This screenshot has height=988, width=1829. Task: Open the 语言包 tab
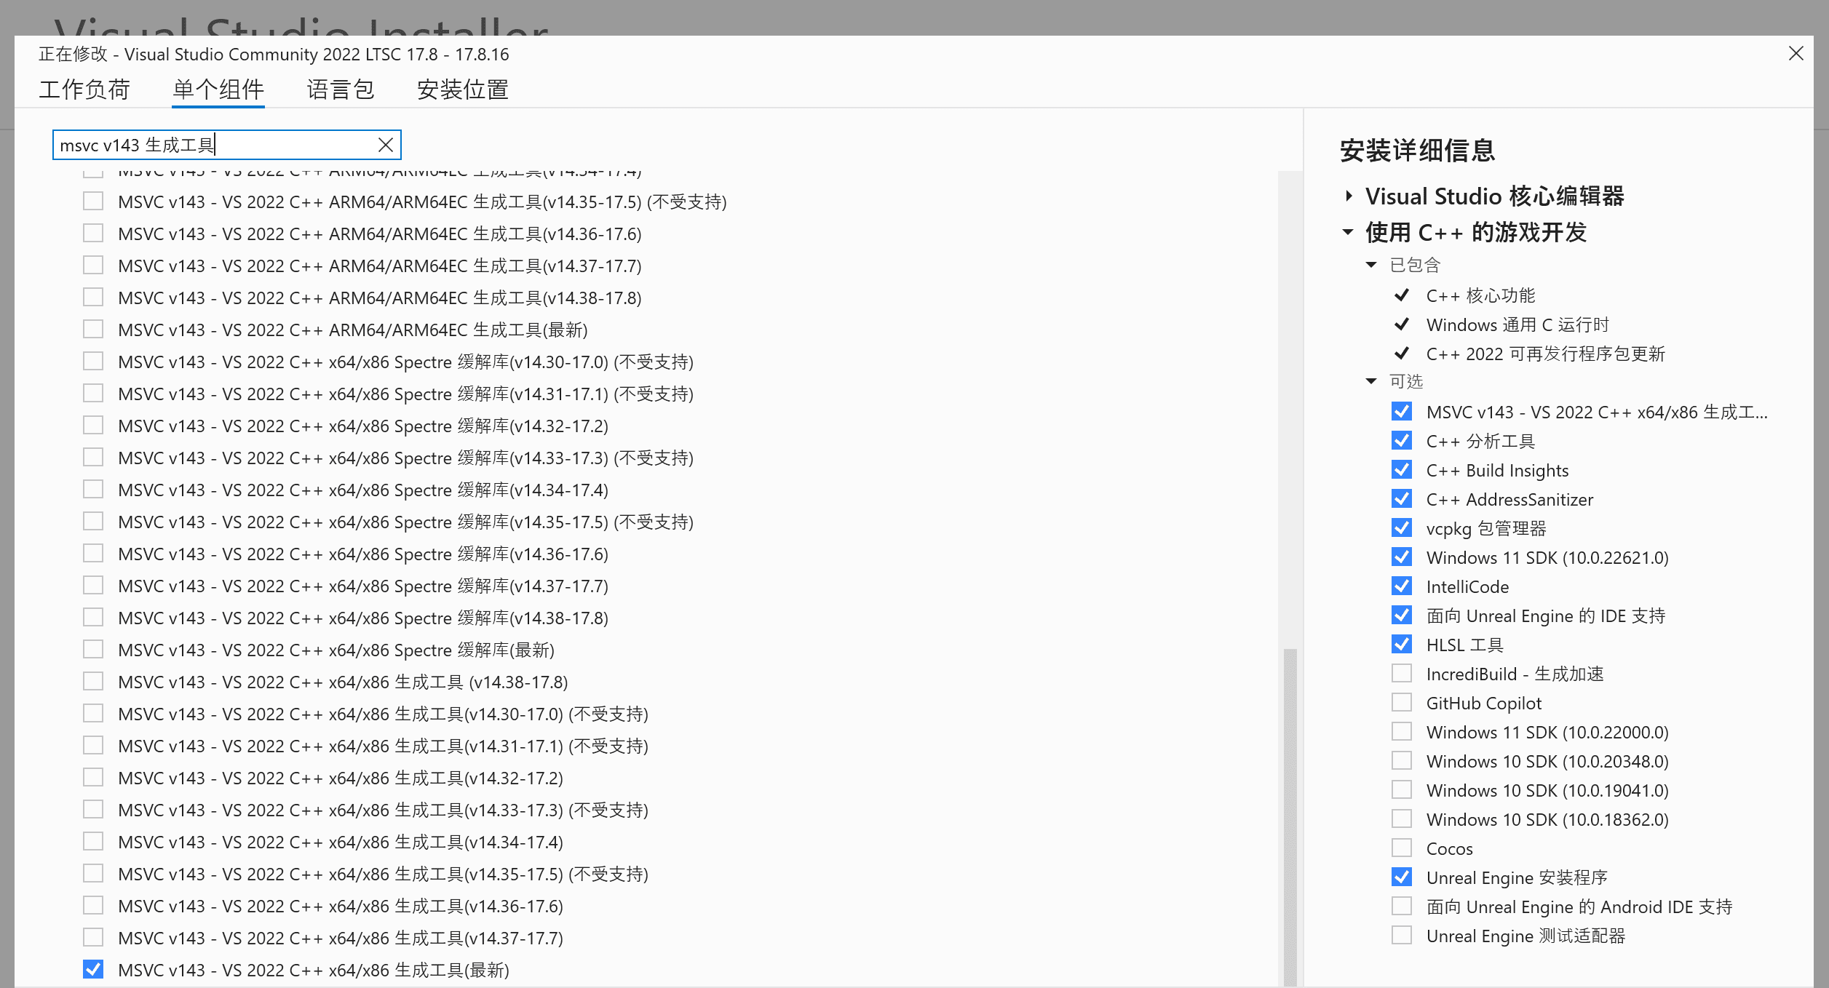click(341, 89)
